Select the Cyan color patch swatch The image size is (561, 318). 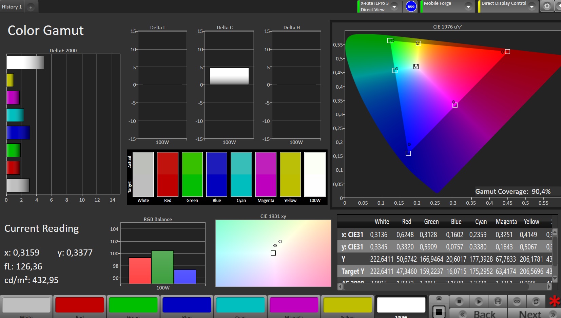click(x=240, y=305)
